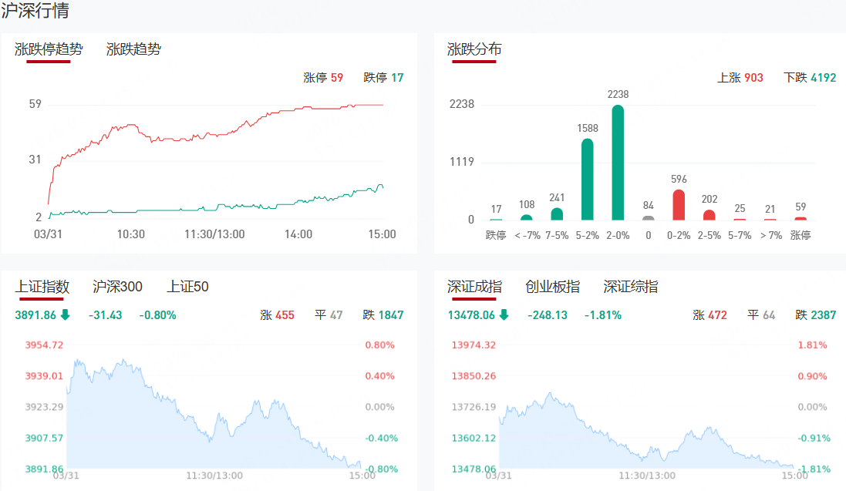The height and width of the screenshot is (491, 846).
Task: Click the 跌停 17 legend label
Action: pyautogui.click(x=383, y=77)
